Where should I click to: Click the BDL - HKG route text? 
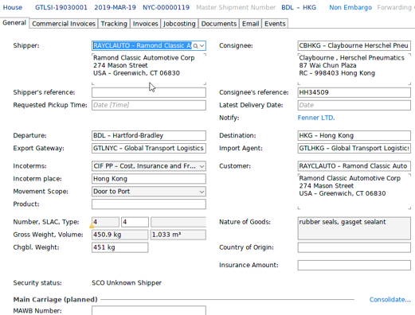click(x=299, y=7)
